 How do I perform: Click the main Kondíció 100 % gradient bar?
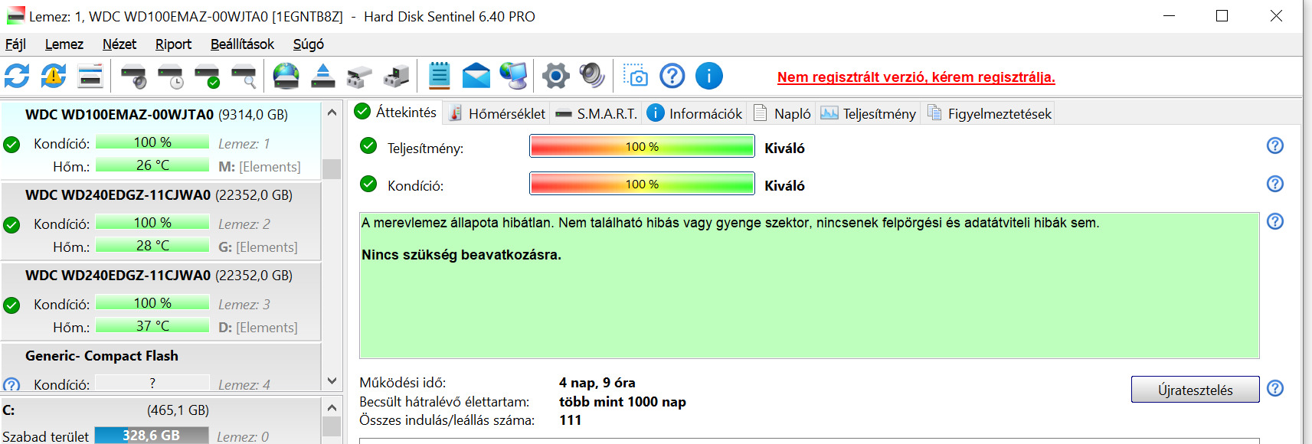pyautogui.click(x=642, y=184)
